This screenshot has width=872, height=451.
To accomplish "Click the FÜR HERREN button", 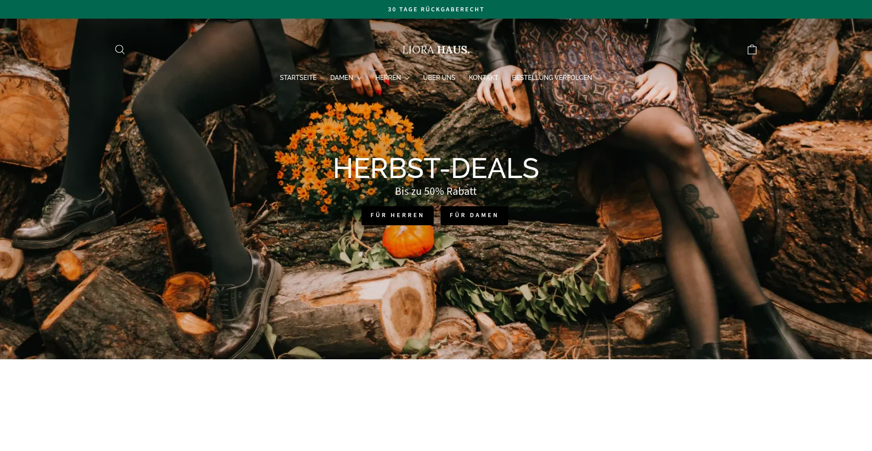I will pos(397,215).
